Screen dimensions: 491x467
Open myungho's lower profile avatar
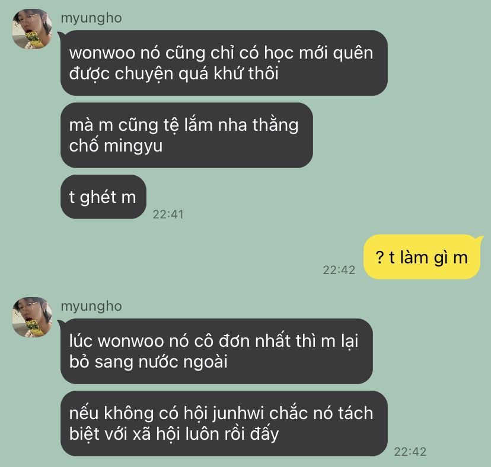click(32, 317)
